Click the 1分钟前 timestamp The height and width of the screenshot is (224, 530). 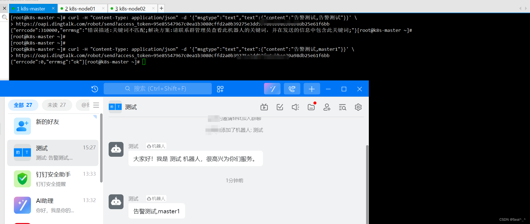pyautogui.click(x=235, y=180)
